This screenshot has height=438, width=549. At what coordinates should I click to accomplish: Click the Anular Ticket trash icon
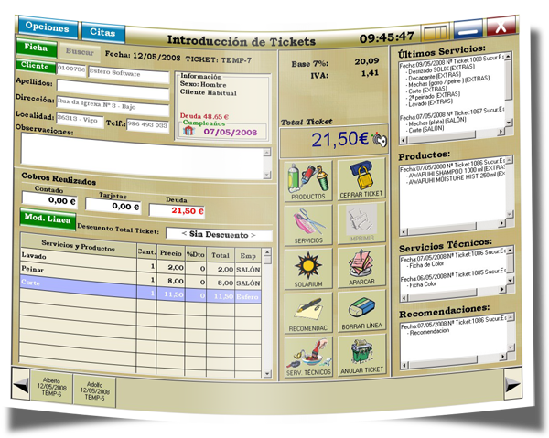tap(361, 355)
